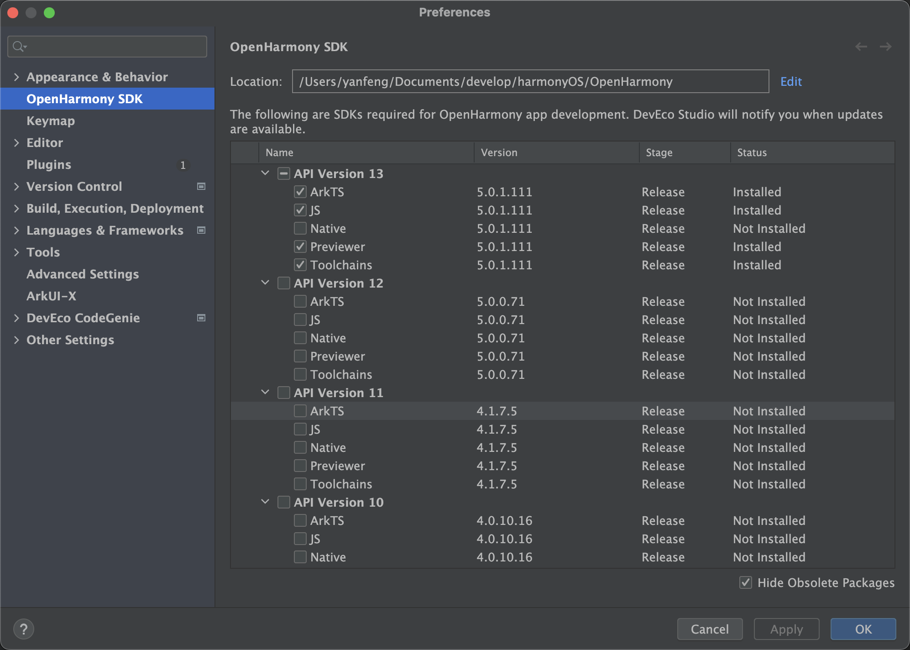Expand the Tools settings chevron
Image resolution: width=910 pixels, height=650 pixels.
[x=16, y=252]
